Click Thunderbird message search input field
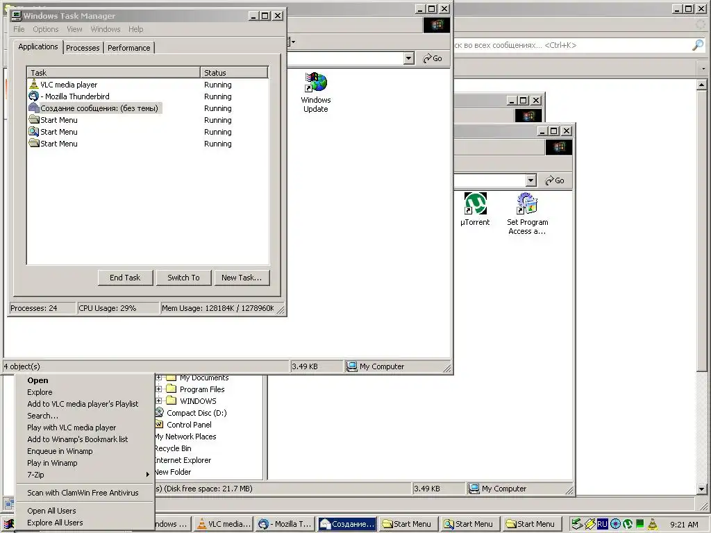Viewport: 711px width, 533px height. coord(571,45)
